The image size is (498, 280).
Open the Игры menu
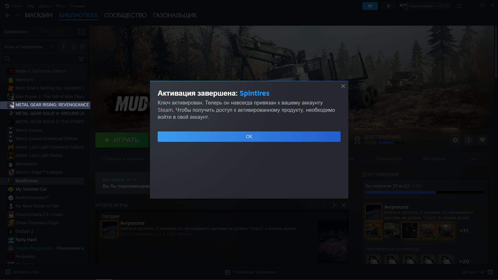click(x=60, y=6)
